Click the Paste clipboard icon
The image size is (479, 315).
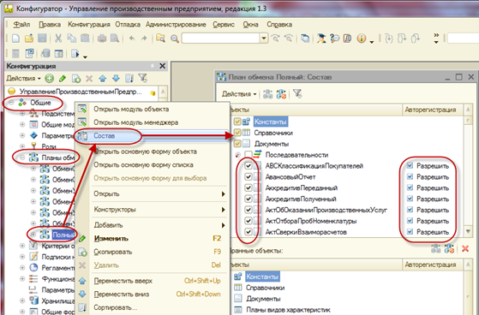(x=85, y=39)
